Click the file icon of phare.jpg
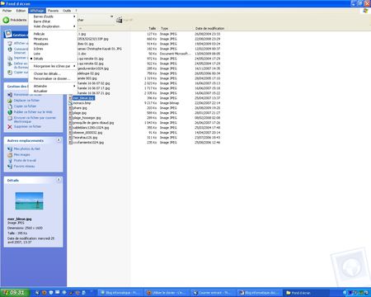Image resolution: width=371 pixels, height=297 pixels. point(70,108)
